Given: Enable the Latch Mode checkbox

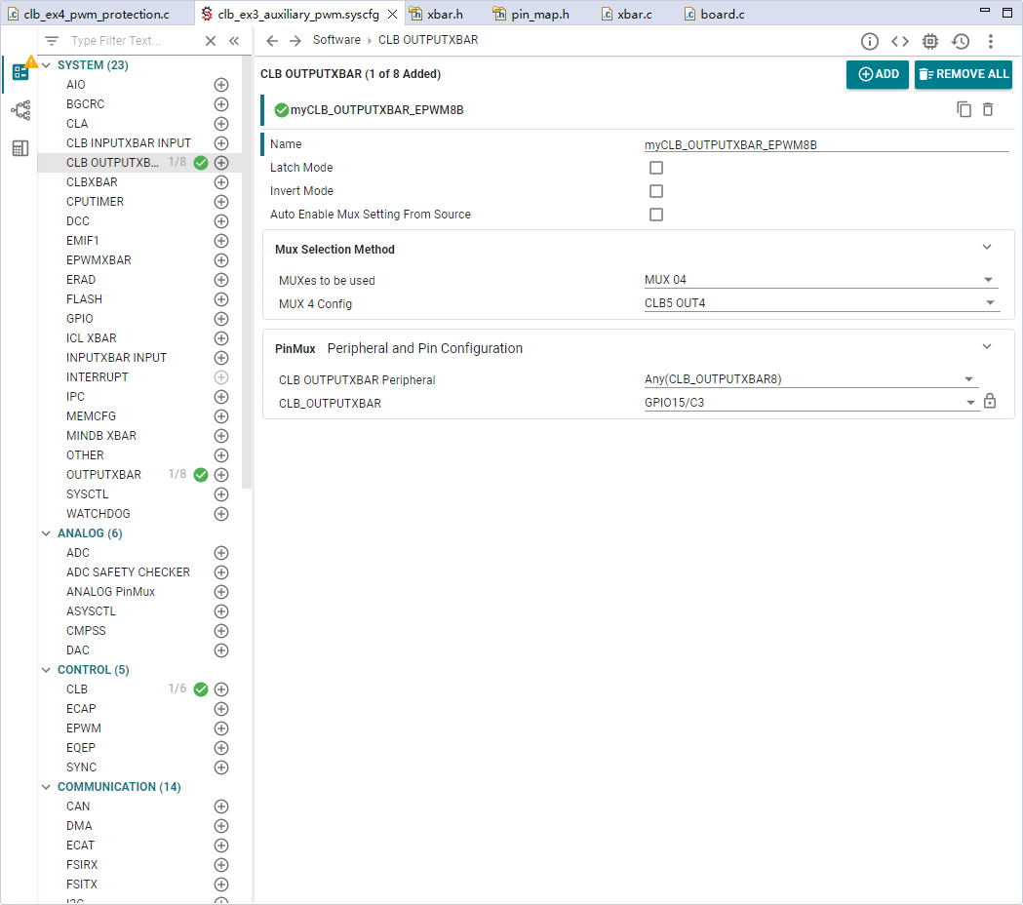Looking at the screenshot, I should (656, 168).
